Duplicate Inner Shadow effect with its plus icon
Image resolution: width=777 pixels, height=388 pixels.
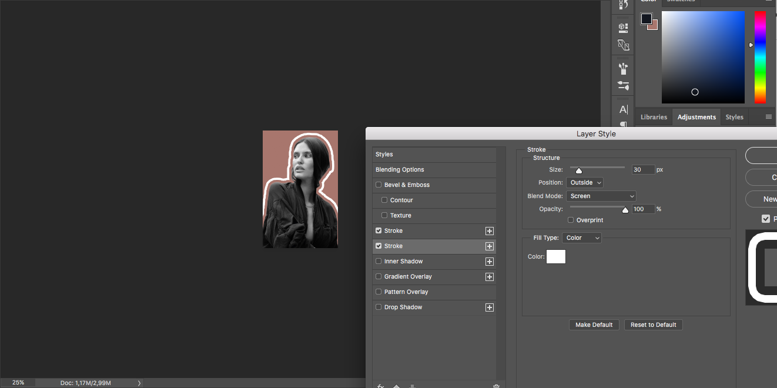[489, 262]
